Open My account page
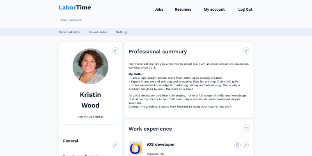Viewport: 312px width, 156px height. coord(214,9)
